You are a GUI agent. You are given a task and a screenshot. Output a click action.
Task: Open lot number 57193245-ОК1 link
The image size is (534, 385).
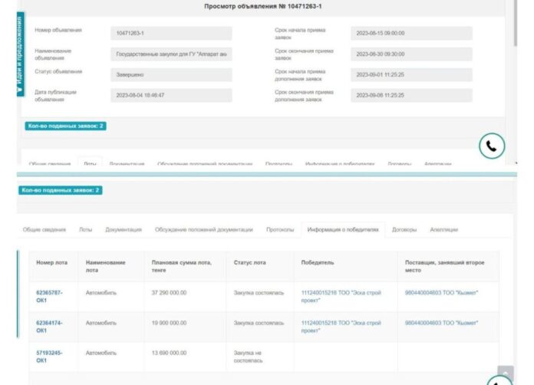[x=49, y=357]
